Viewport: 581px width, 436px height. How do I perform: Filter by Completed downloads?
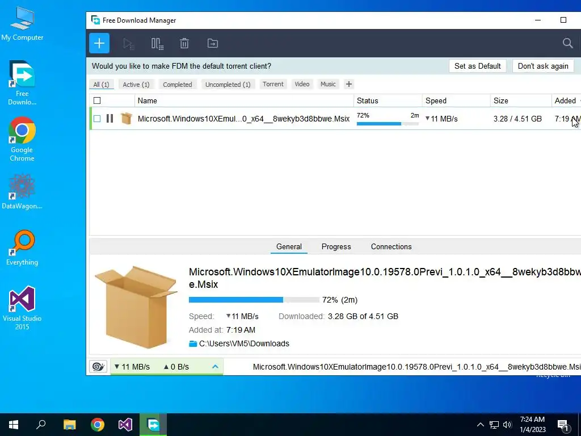point(178,85)
